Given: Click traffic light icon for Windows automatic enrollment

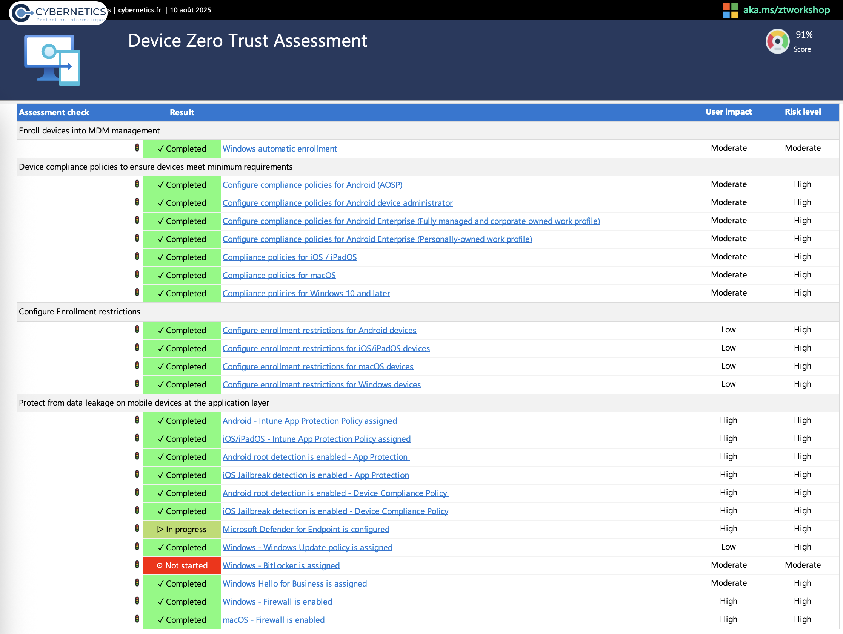Looking at the screenshot, I should pos(137,148).
